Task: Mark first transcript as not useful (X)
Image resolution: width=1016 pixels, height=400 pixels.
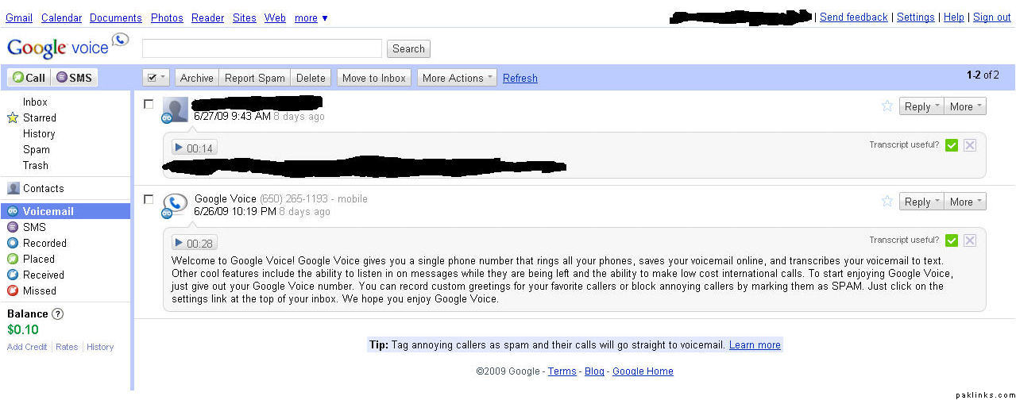Action: (x=970, y=145)
